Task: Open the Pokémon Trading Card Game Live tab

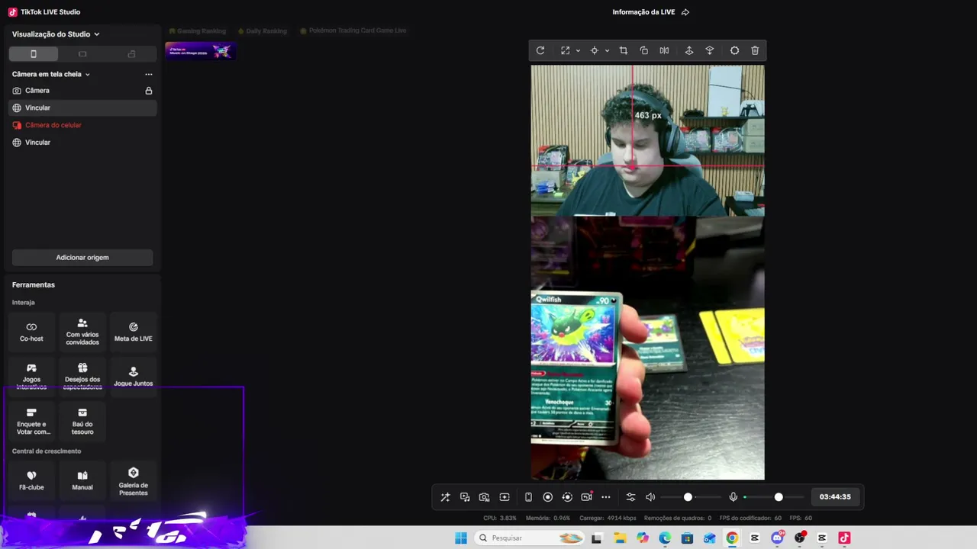Action: pos(353,31)
